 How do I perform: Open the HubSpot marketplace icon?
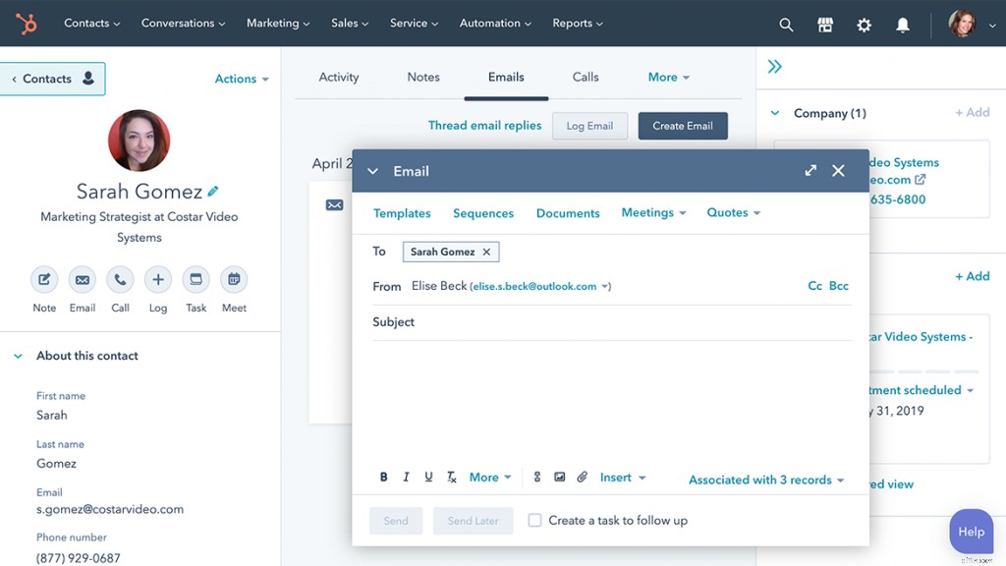(824, 24)
